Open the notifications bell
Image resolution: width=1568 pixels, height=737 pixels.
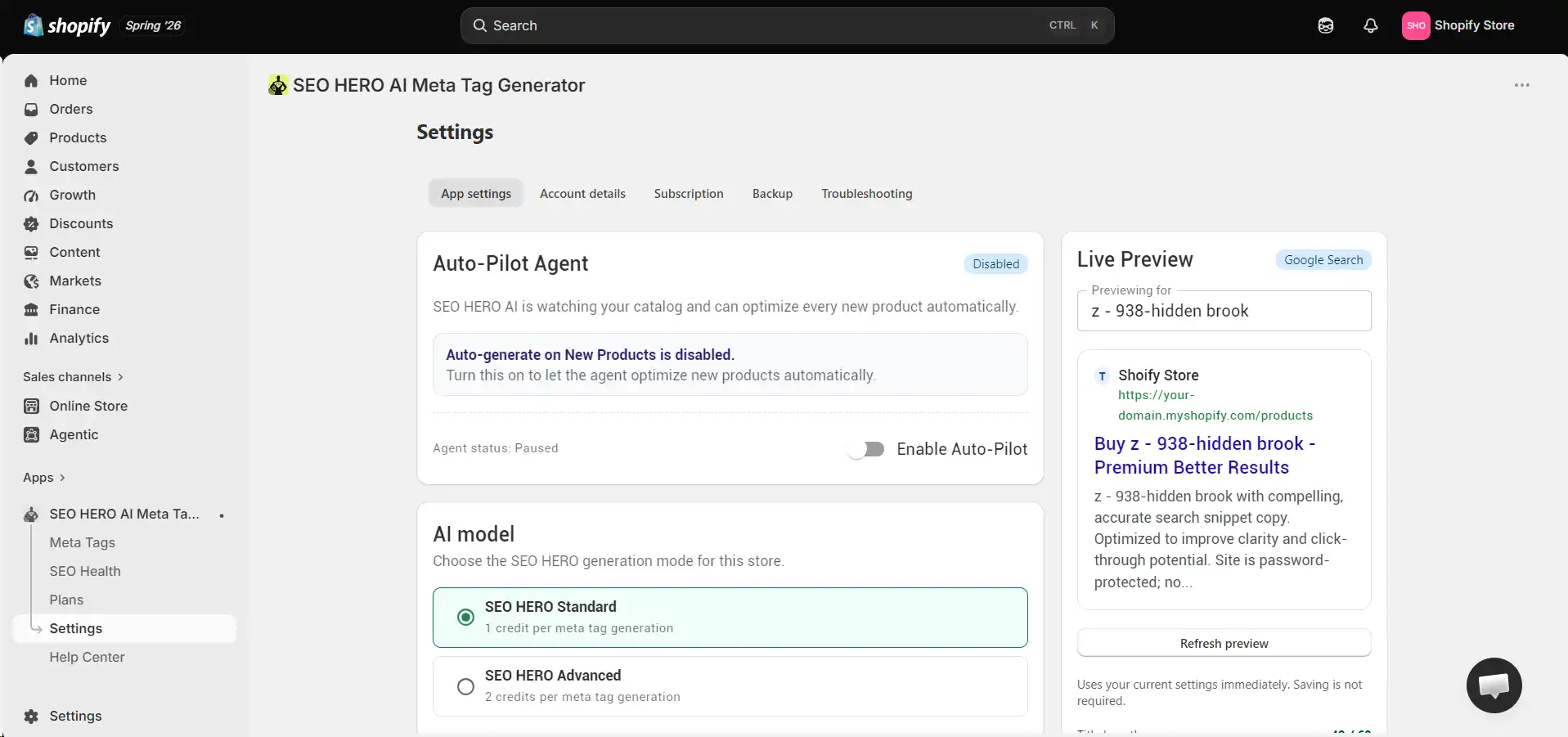[x=1371, y=25]
